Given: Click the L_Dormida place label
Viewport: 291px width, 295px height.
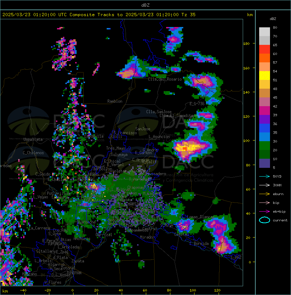Looking at the screenshot, I should (x=199, y=243).
